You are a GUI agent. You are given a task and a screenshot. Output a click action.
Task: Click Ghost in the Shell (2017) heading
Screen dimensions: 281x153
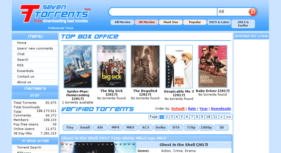(184, 145)
